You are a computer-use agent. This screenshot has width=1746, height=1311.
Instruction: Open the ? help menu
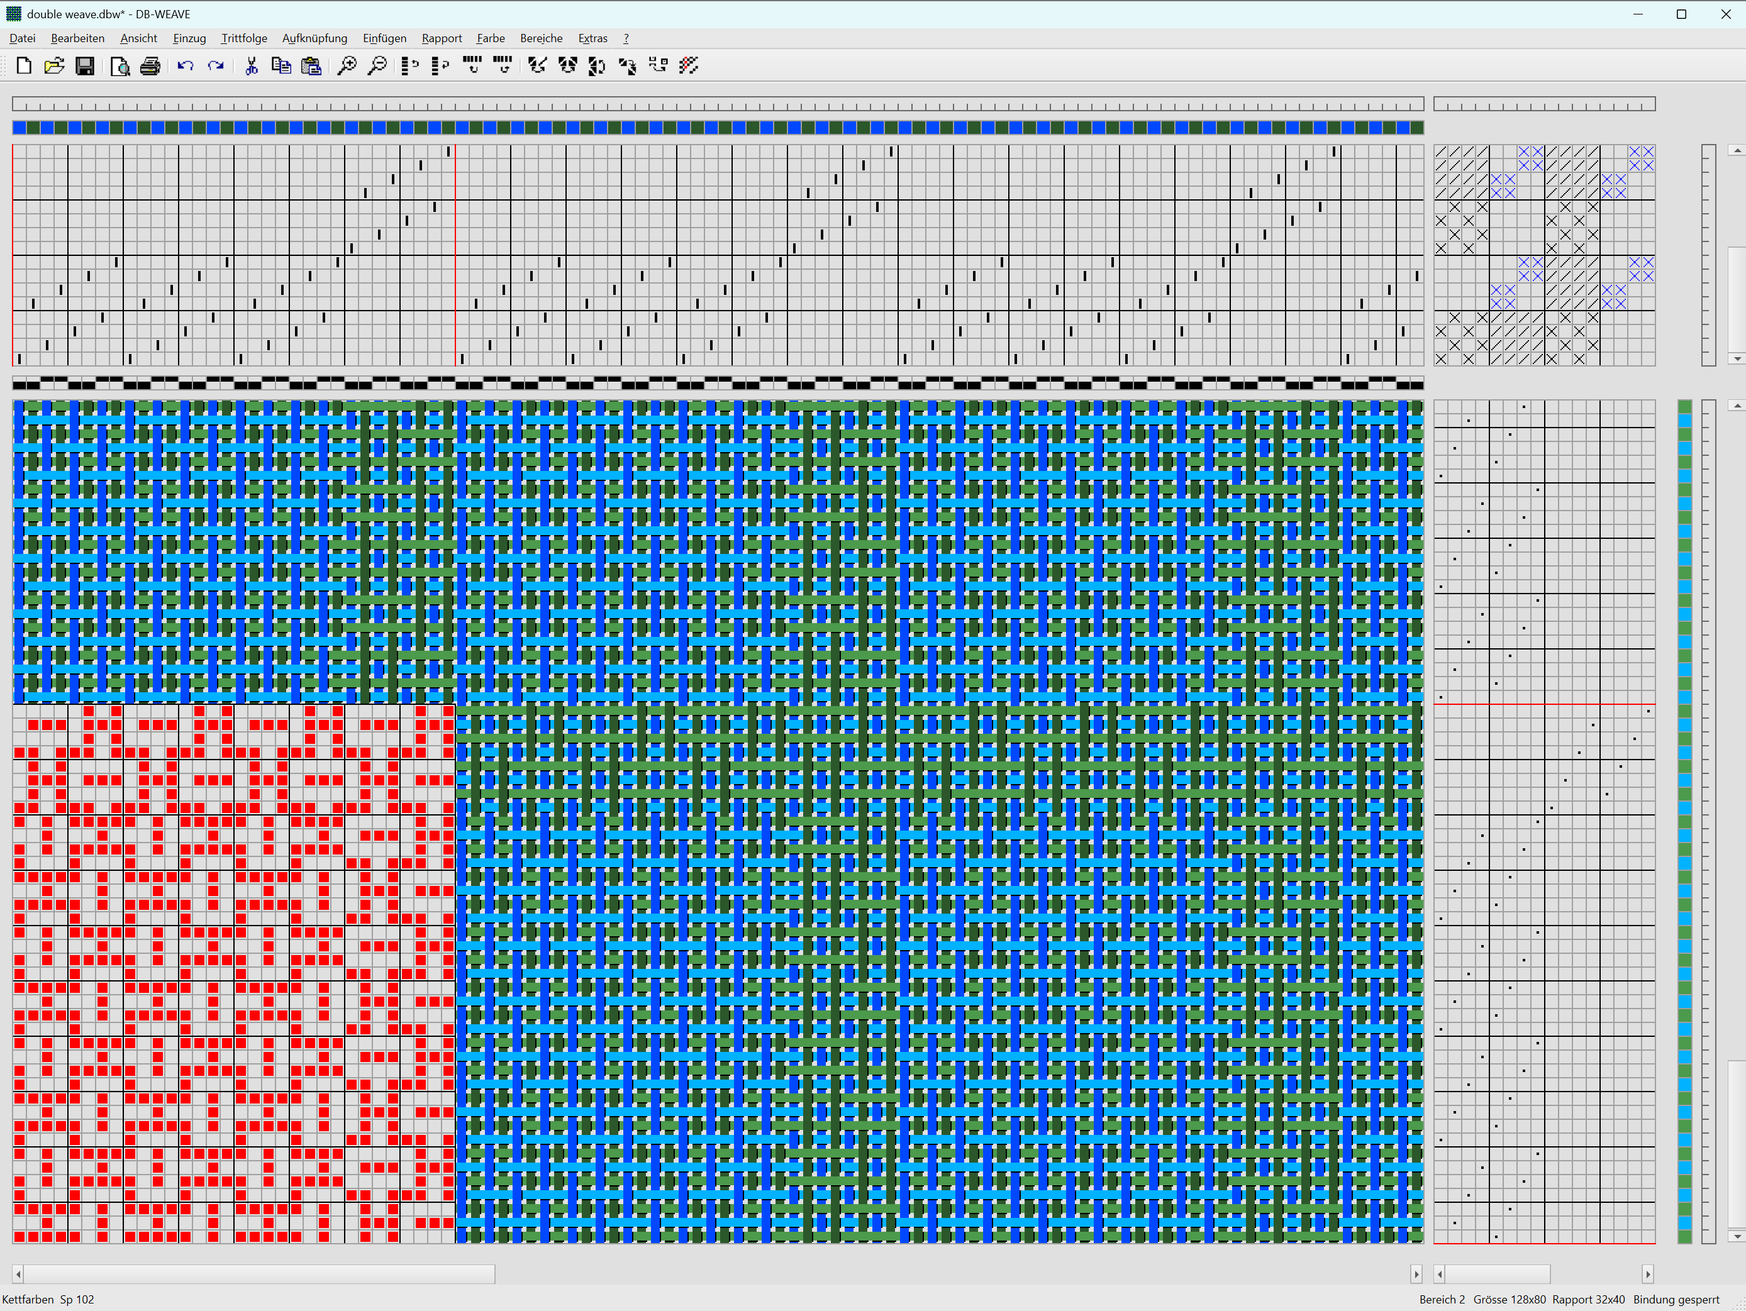626,38
